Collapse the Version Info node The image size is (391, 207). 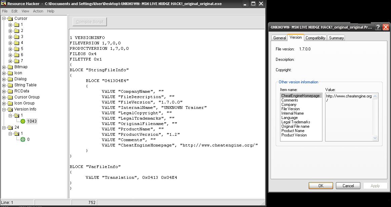pyautogui.click(x=4, y=109)
